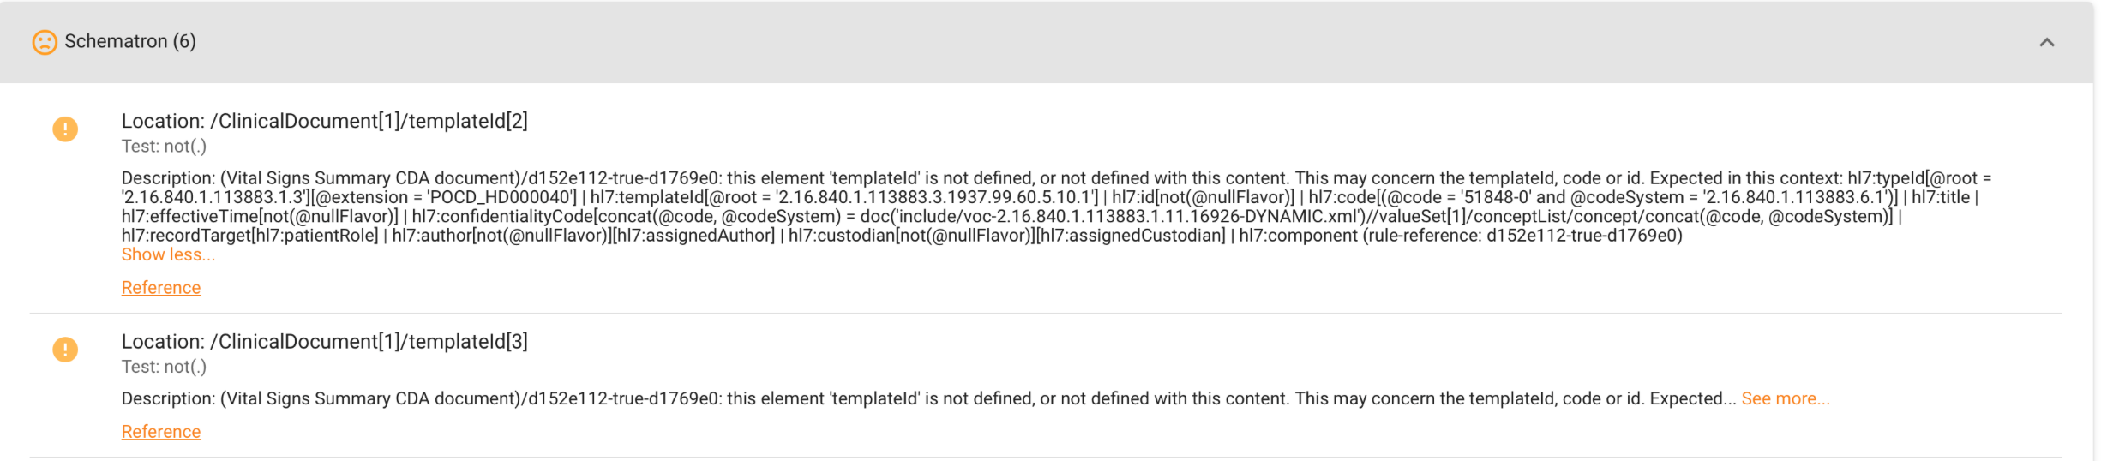Click the 'POCD_HD000040' extension text in the description
Image resolution: width=2101 pixels, height=461 pixels.
(501, 198)
